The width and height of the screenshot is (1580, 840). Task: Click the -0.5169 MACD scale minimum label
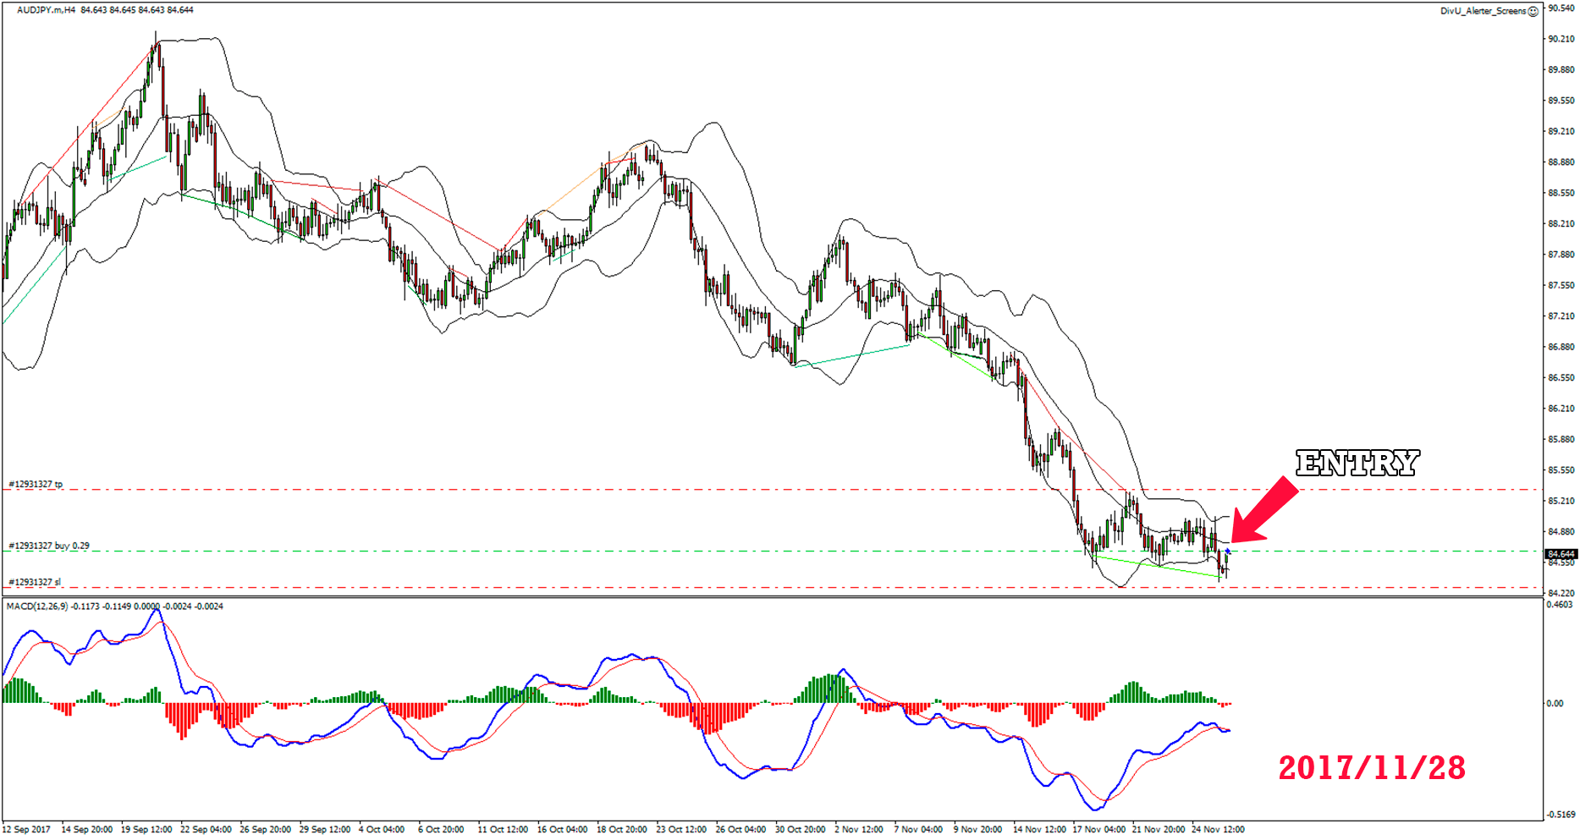tap(1560, 815)
